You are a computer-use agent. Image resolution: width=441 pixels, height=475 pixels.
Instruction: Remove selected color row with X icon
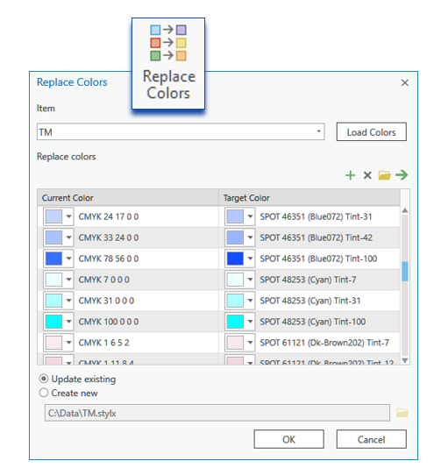pyautogui.click(x=367, y=175)
